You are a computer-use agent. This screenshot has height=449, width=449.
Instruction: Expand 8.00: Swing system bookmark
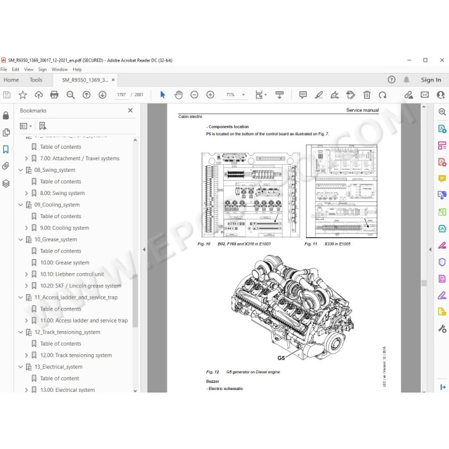pos(26,193)
